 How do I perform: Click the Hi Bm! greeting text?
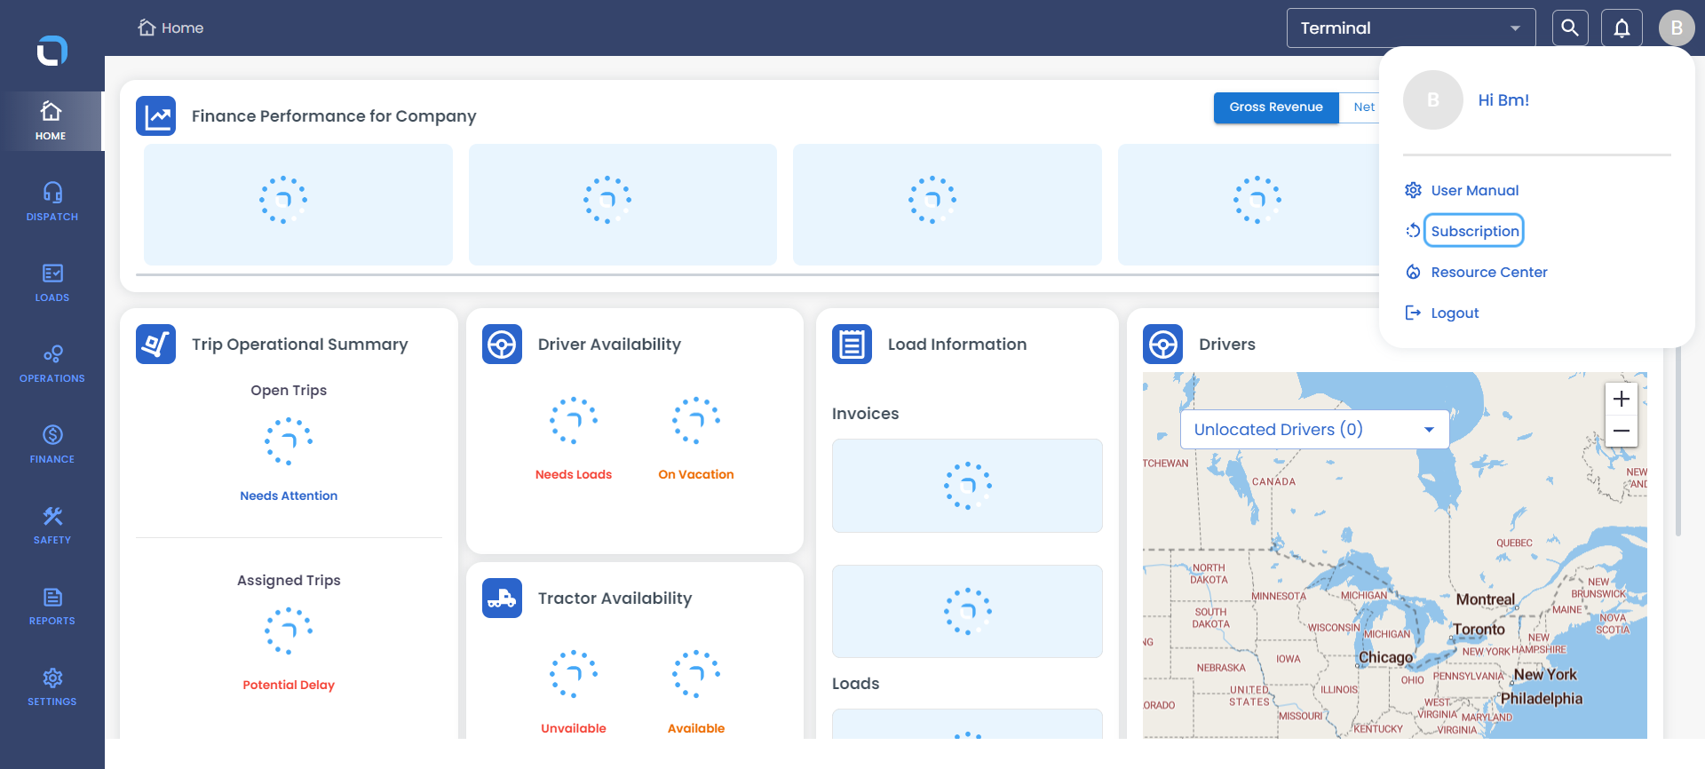coord(1503,100)
